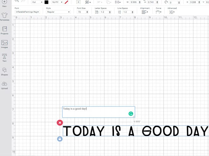Click the rotate angle field

pyautogui.click(x=173, y=2)
